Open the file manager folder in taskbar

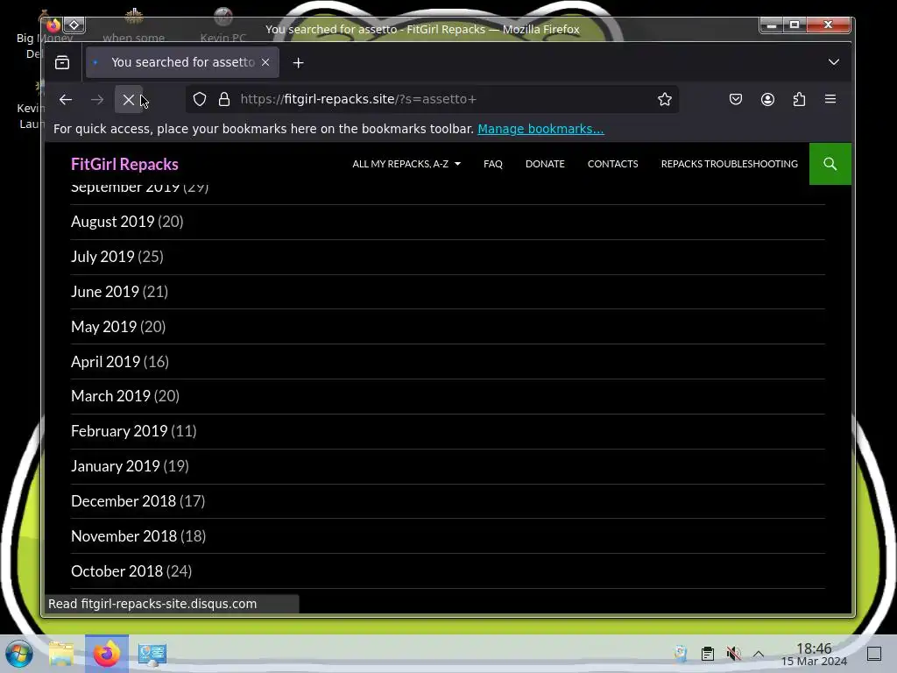point(61,654)
